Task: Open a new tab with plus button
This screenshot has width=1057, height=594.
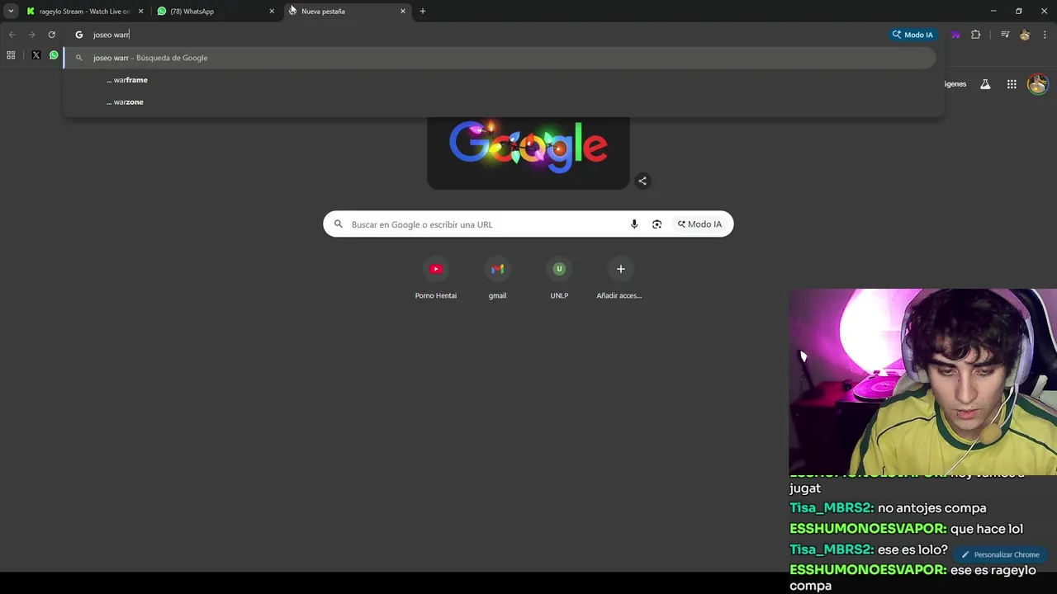Action: tap(423, 11)
